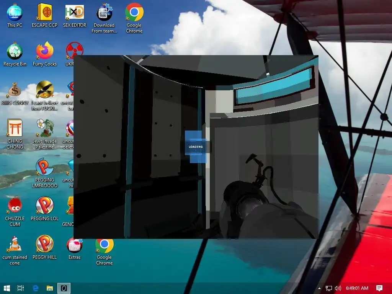Open the network status tray icon
This screenshot has height=294, width=392.
[329, 288]
